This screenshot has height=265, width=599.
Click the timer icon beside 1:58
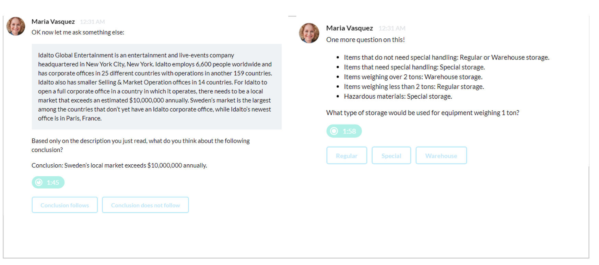click(334, 131)
